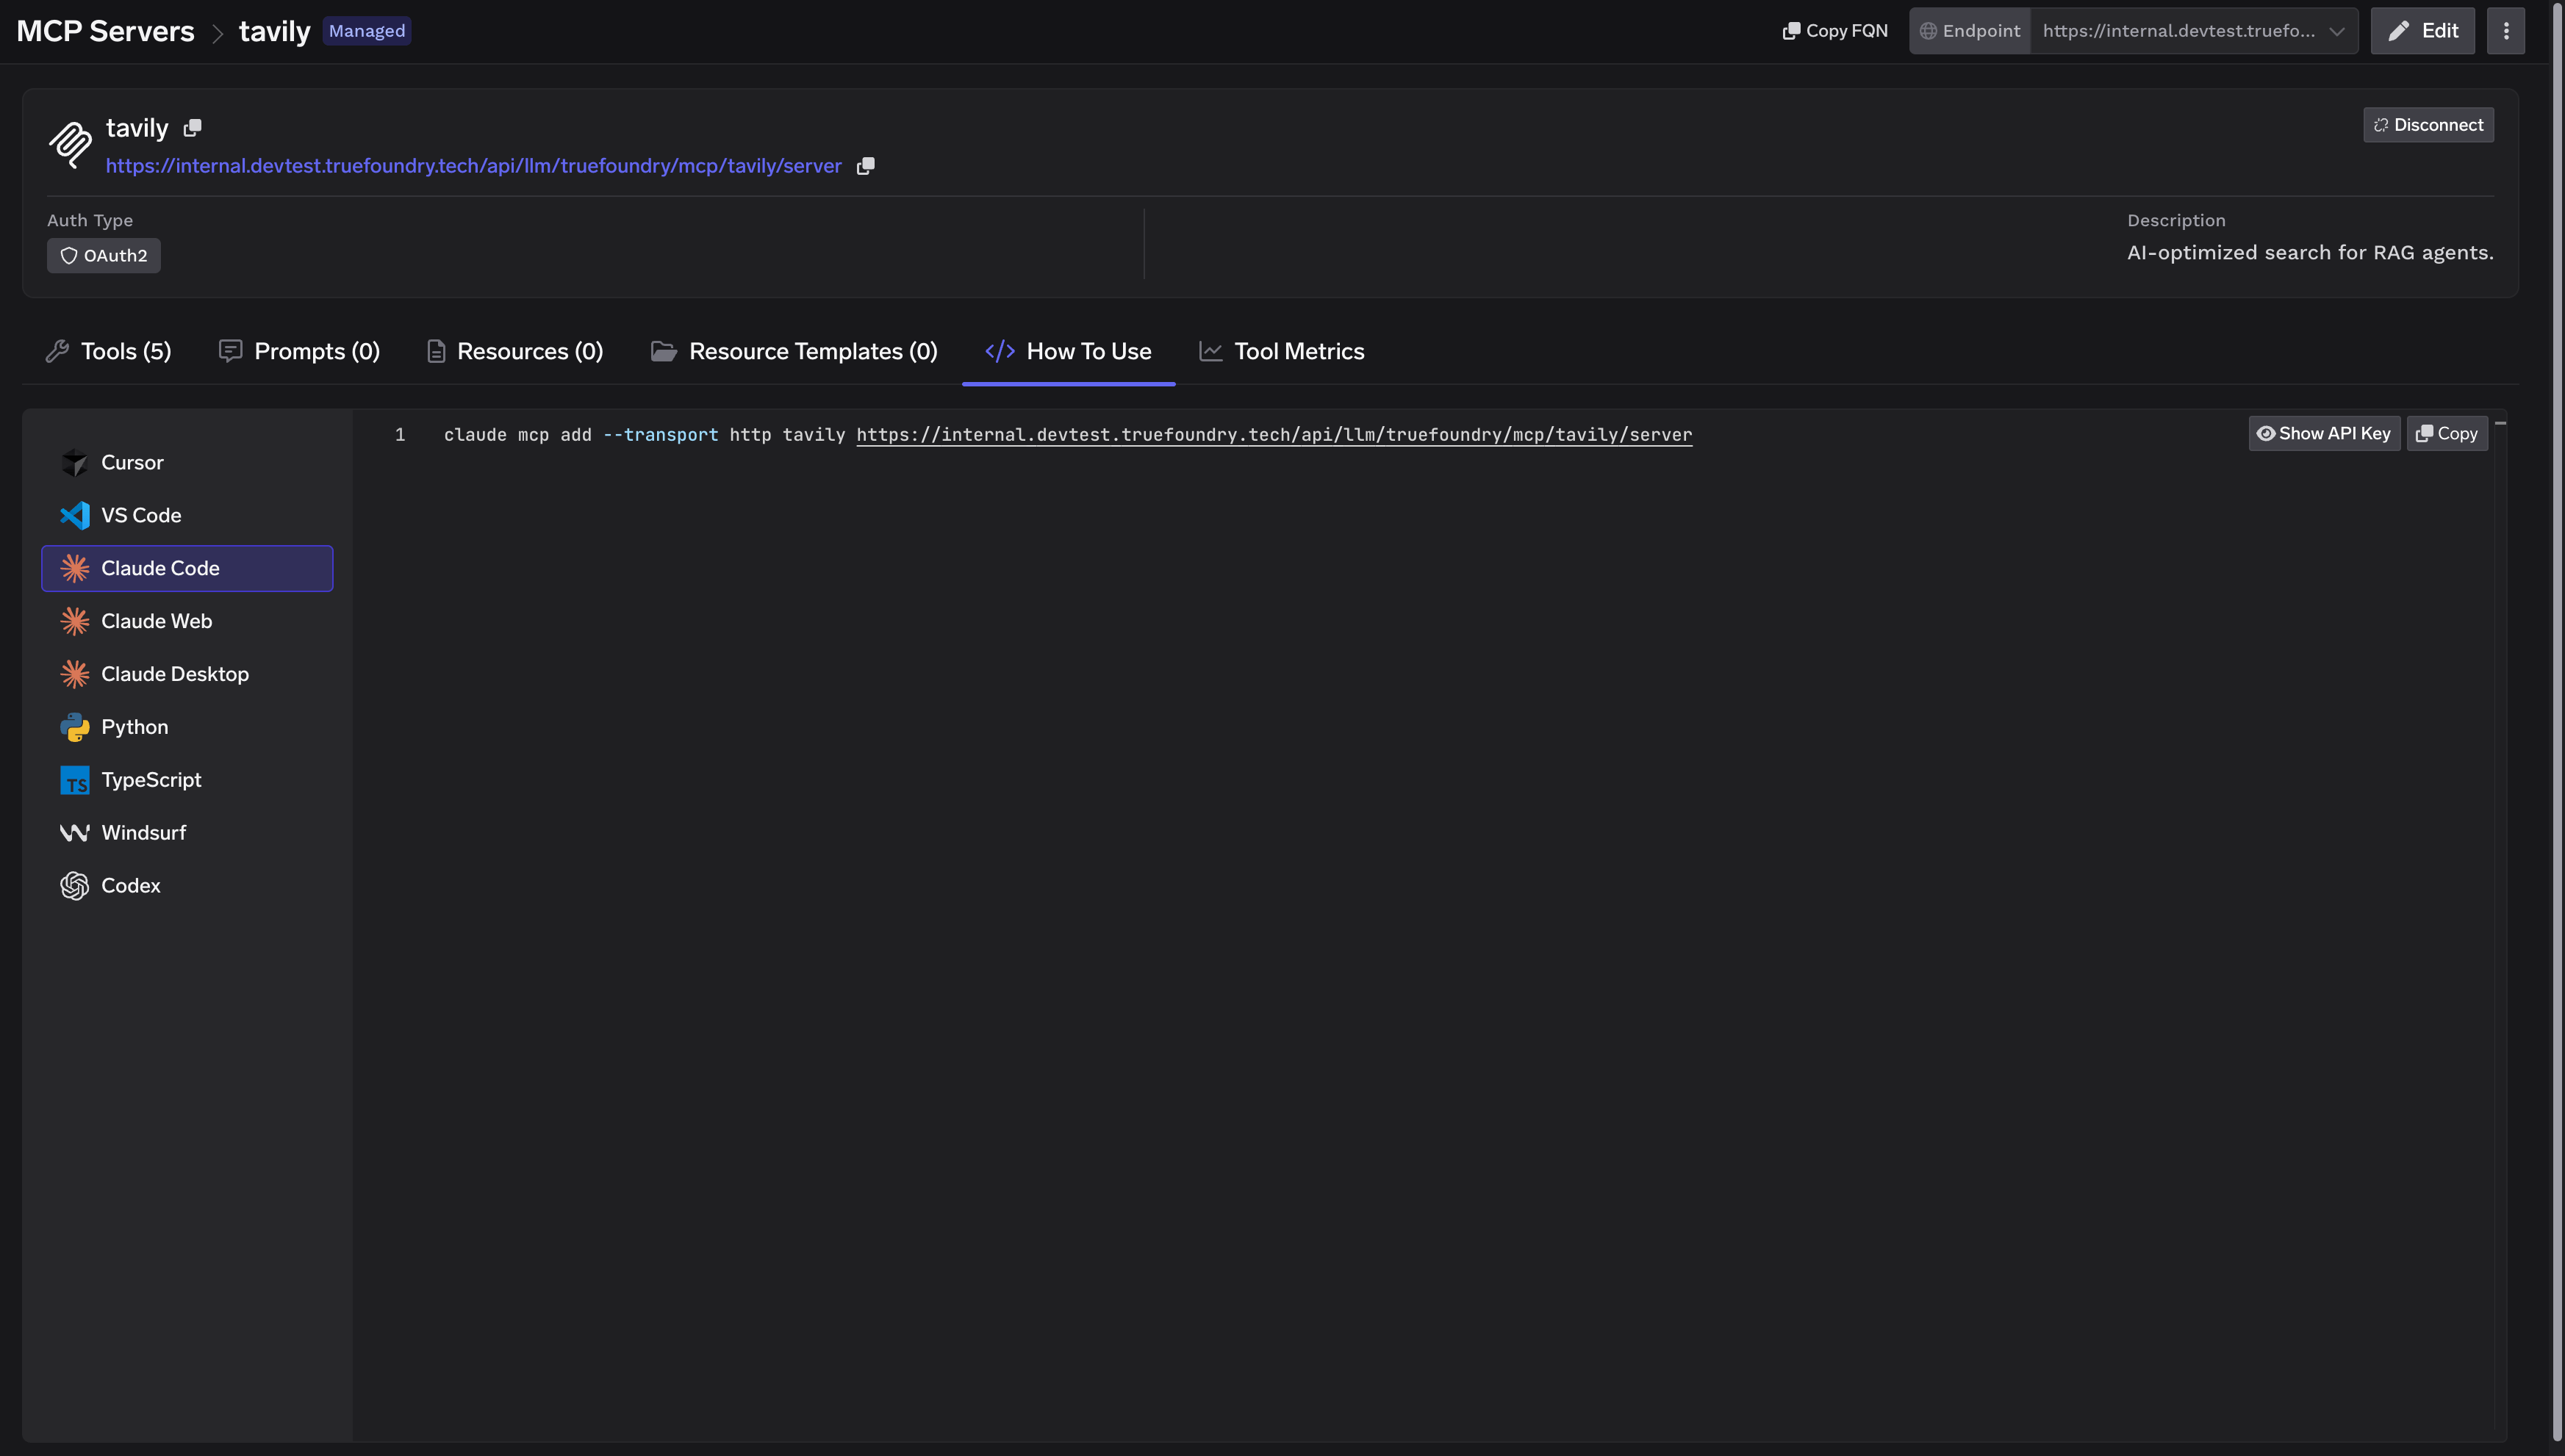Collapse the code block minimize icon
Image resolution: width=2565 pixels, height=1456 pixels.
coord(2500,424)
